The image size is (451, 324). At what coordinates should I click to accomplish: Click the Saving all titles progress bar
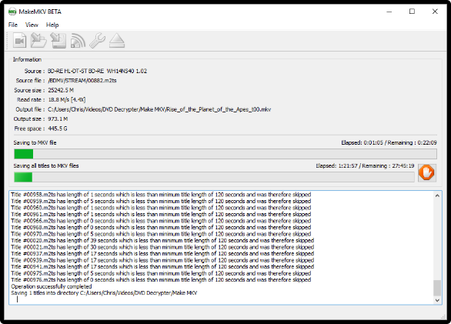click(214, 177)
